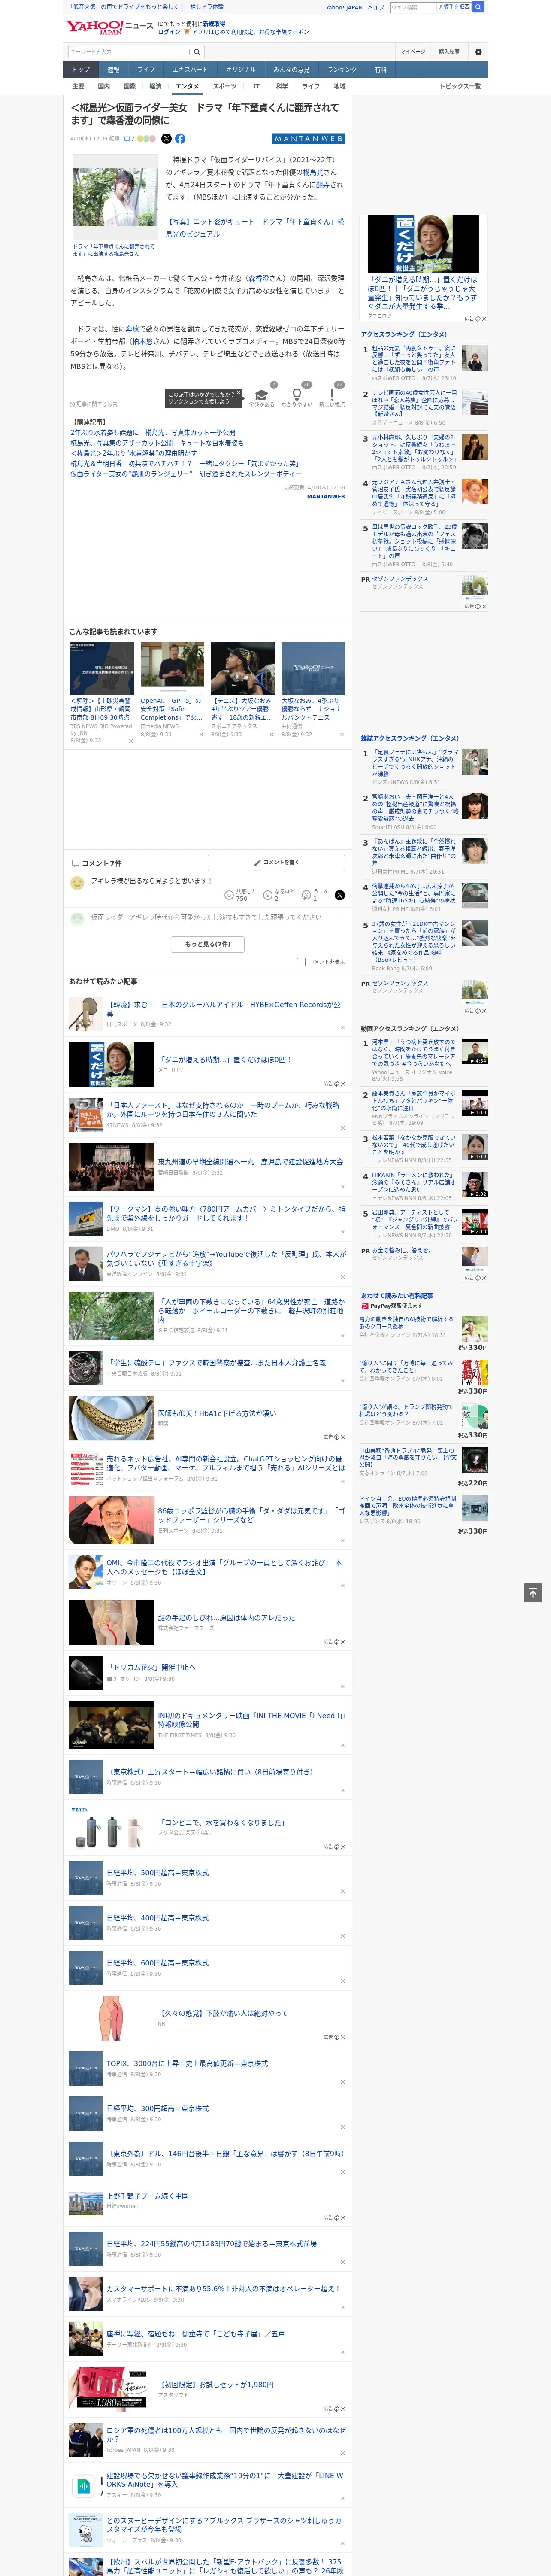Click the コメントを書く button
Viewport: 551px width, 2576px height.
[276, 862]
